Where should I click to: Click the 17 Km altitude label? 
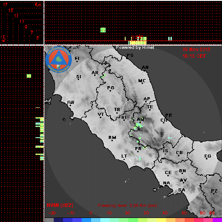5,4
